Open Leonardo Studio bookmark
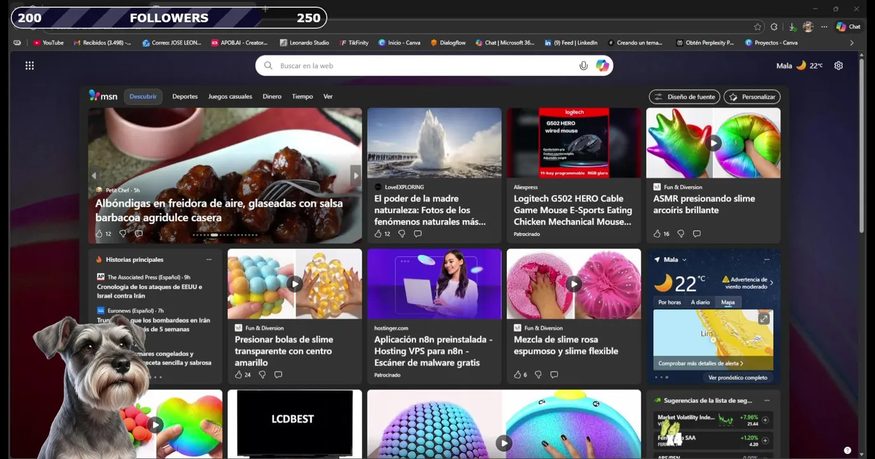875x459 pixels. 304,43
